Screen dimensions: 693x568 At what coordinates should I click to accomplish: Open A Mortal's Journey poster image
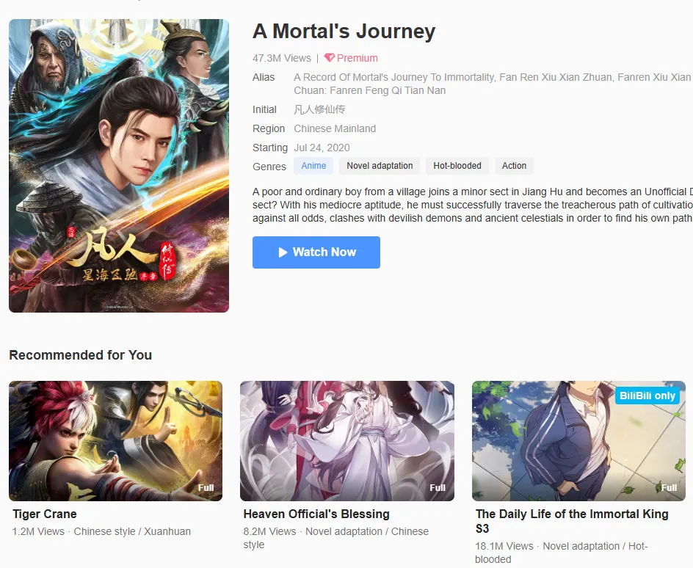click(x=119, y=166)
